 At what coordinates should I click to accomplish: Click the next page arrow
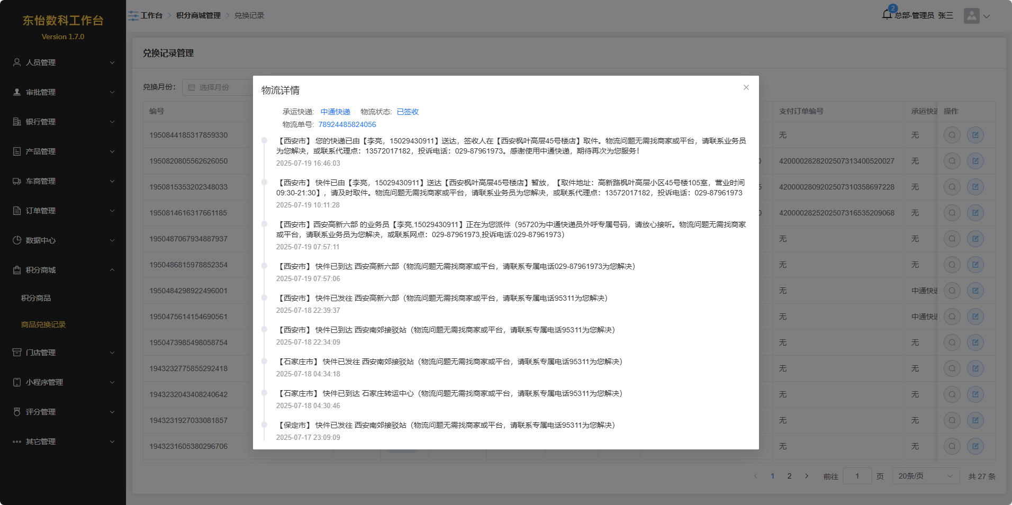[x=807, y=476]
